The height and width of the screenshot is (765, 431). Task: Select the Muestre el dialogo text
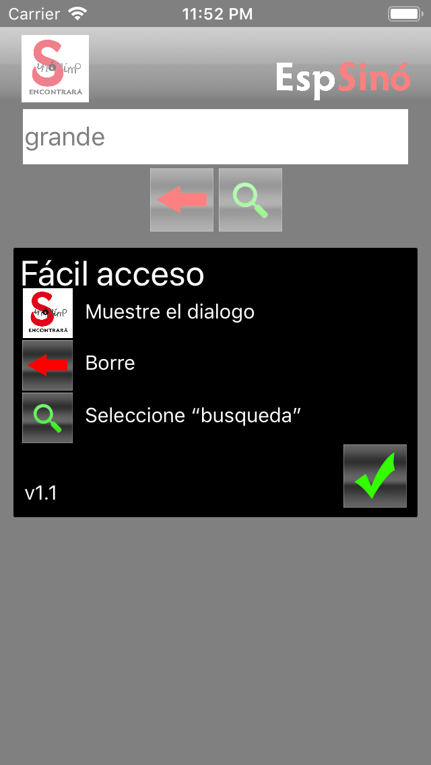tap(170, 312)
